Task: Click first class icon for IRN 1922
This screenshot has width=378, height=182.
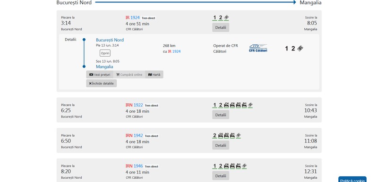Action: (215, 105)
